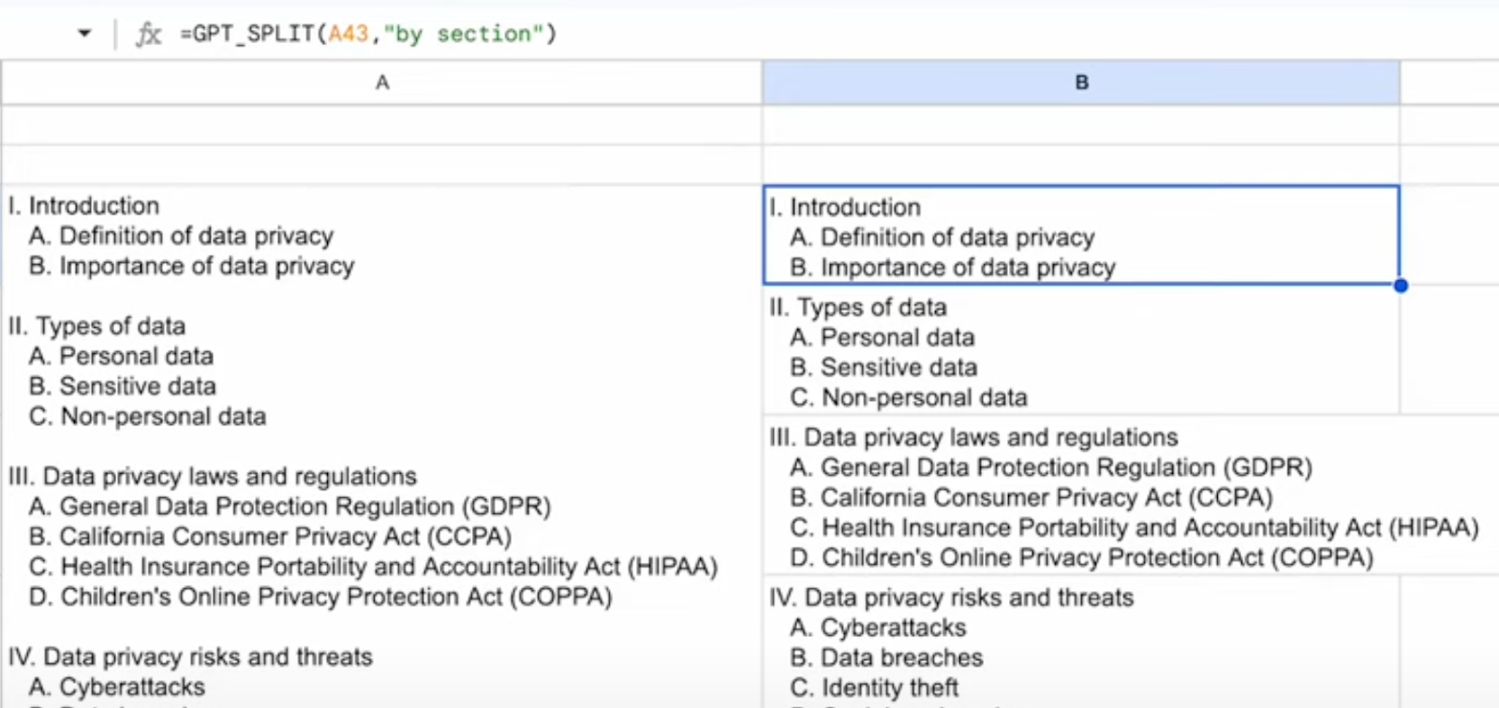Select the second empty row cell in column B
The width and height of the screenshot is (1499, 708).
pyautogui.click(x=1081, y=165)
